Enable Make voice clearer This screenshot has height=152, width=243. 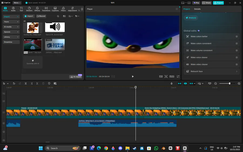pyautogui.click(x=237, y=57)
